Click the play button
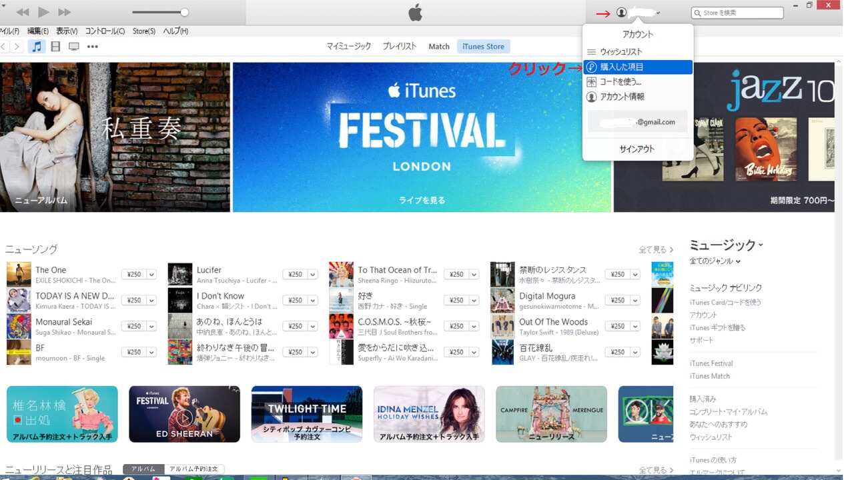 click(44, 12)
